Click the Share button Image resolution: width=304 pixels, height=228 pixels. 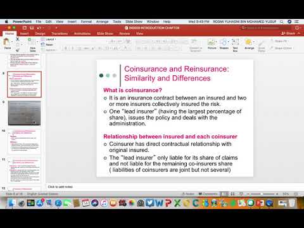click(288, 34)
